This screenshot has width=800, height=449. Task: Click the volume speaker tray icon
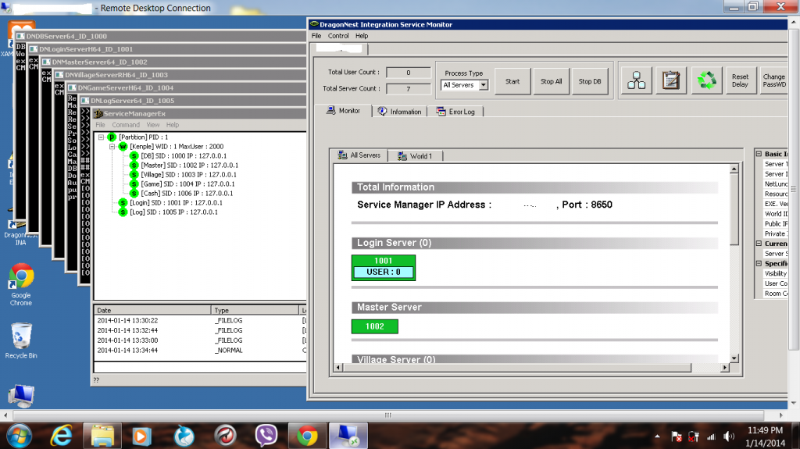[729, 437]
